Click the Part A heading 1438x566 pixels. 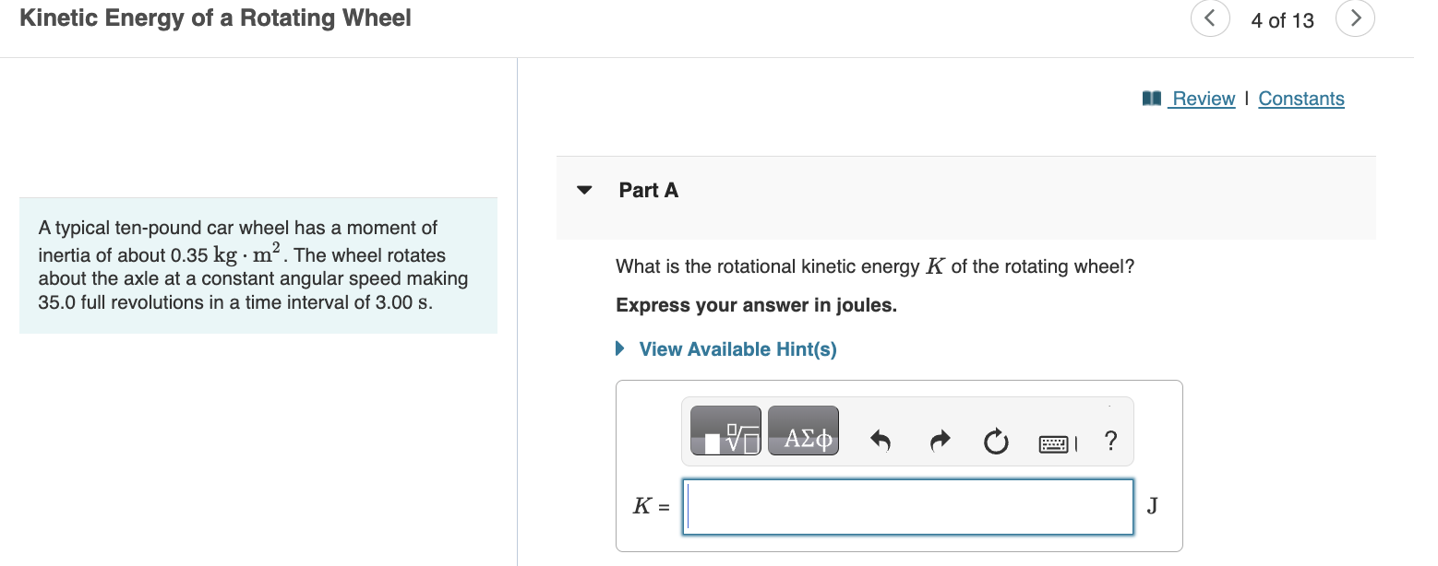pos(648,190)
